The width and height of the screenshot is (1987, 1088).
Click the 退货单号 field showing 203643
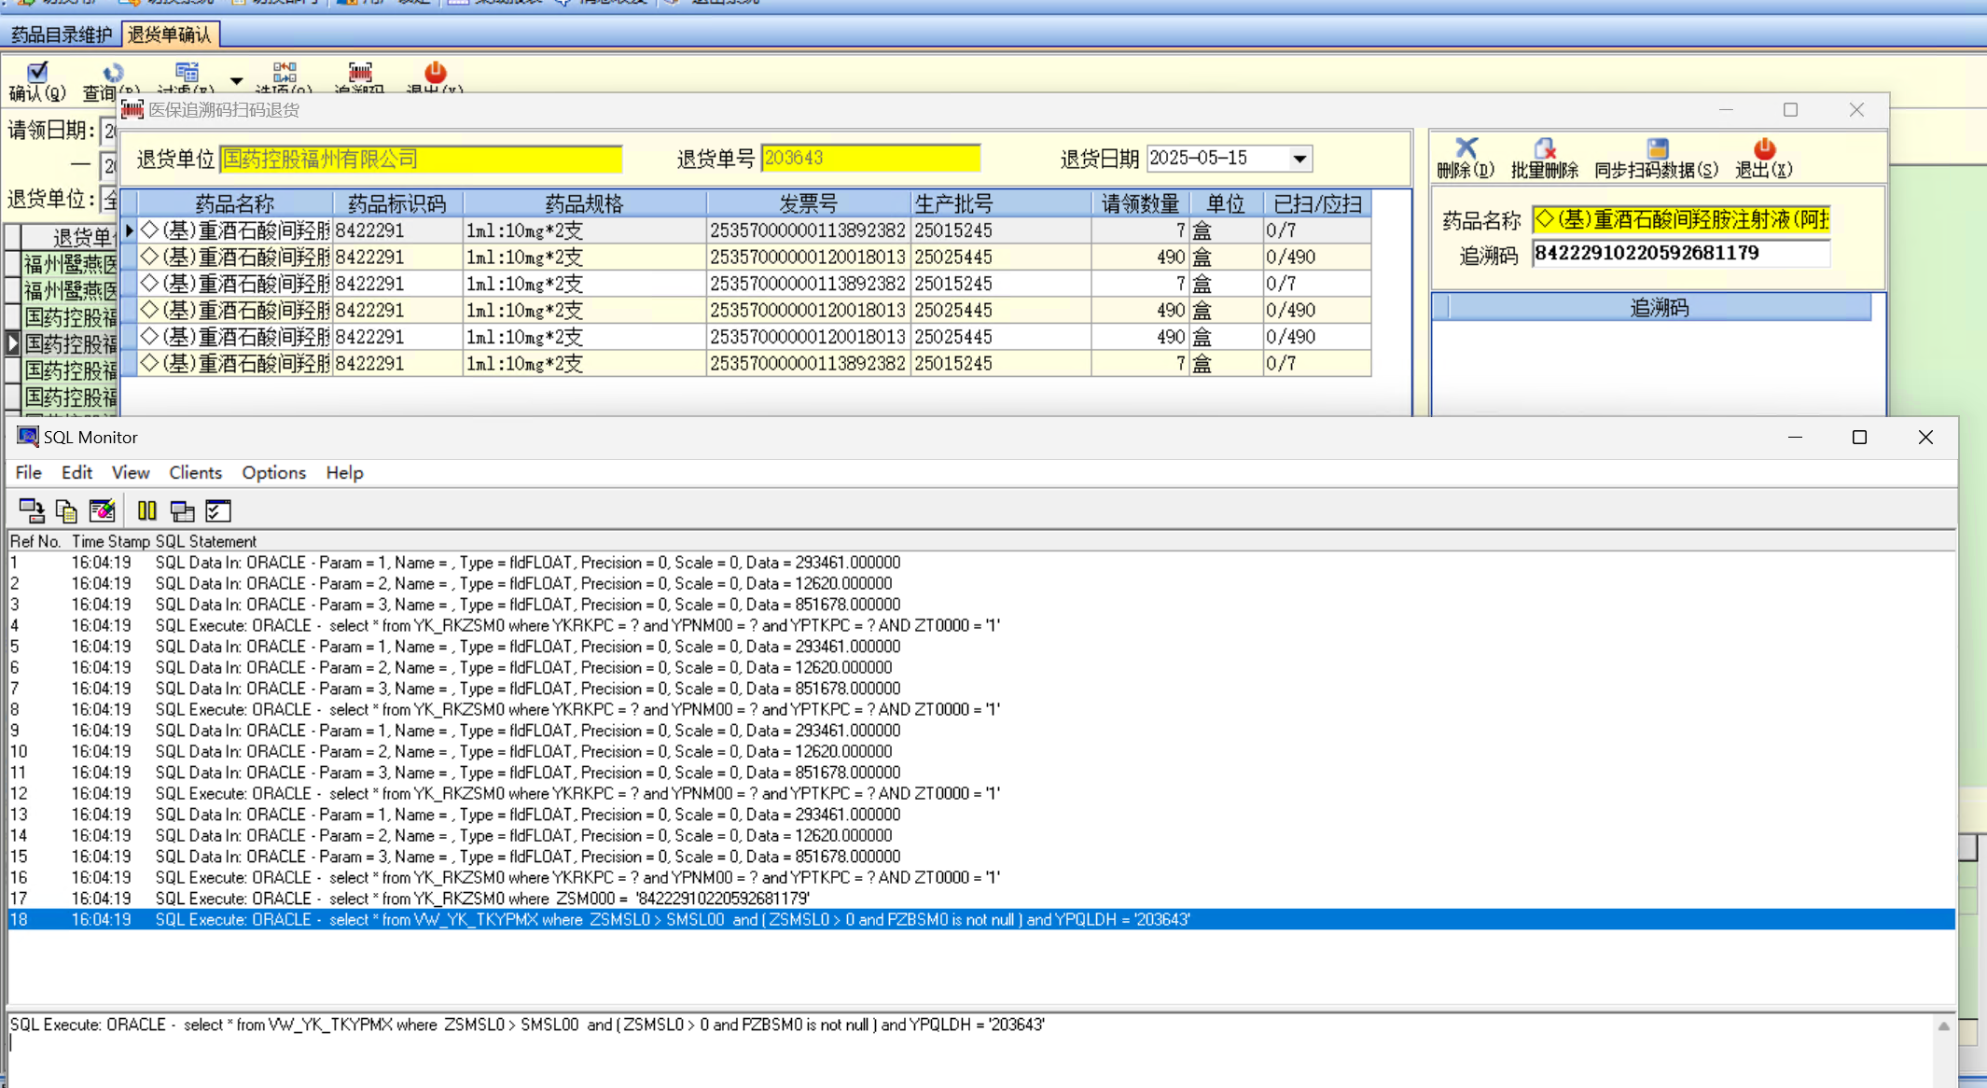(870, 159)
